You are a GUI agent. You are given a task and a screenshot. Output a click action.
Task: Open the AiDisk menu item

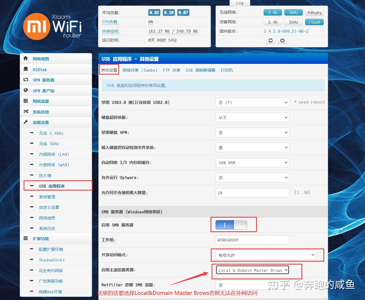(x=56, y=69)
